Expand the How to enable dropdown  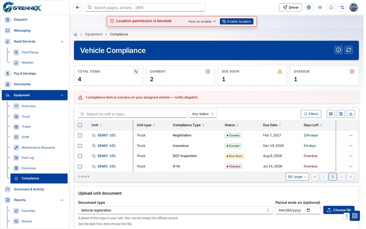tap(202, 21)
